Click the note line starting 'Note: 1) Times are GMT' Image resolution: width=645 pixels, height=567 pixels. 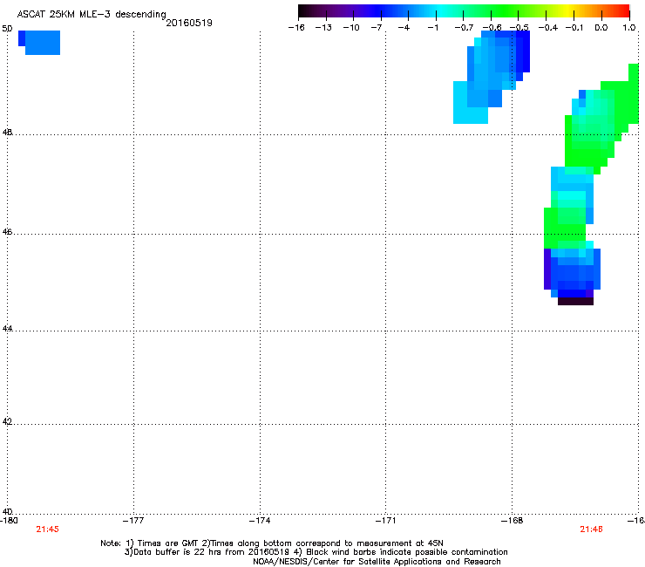[272, 543]
